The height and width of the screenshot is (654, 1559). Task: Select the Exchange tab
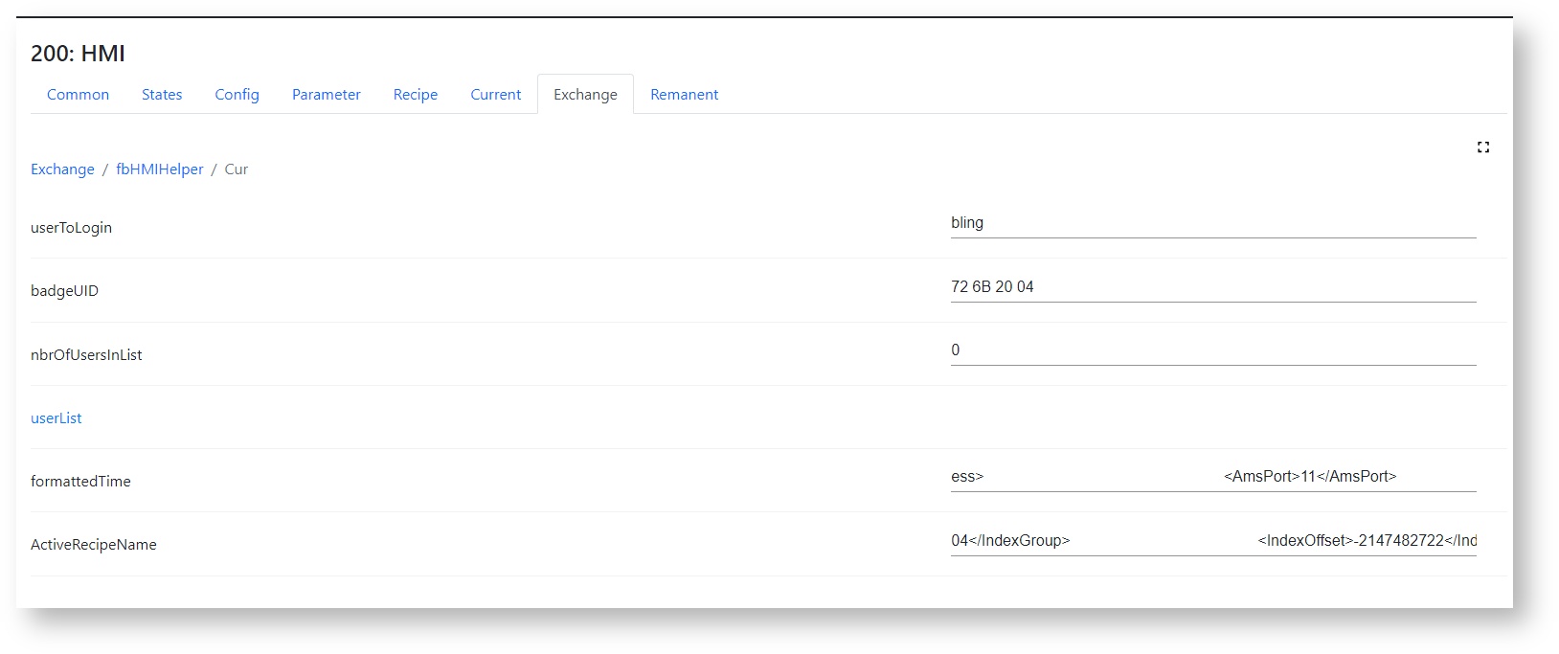click(585, 95)
